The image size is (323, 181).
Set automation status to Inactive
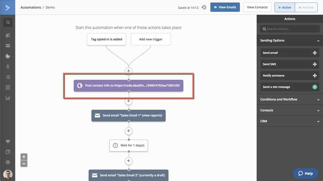tap(306, 7)
